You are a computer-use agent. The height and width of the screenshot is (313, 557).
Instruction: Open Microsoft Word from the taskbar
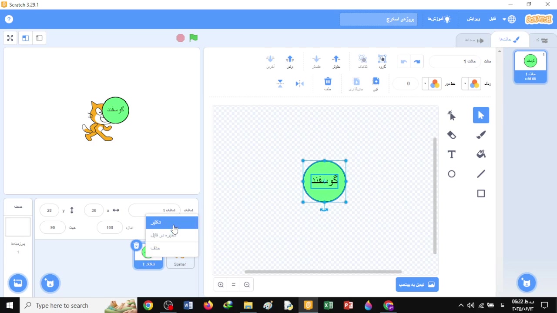pyautogui.click(x=188, y=306)
